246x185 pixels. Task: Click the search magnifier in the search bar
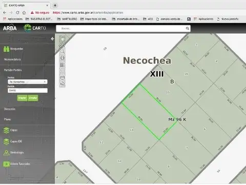[x=188, y=28]
